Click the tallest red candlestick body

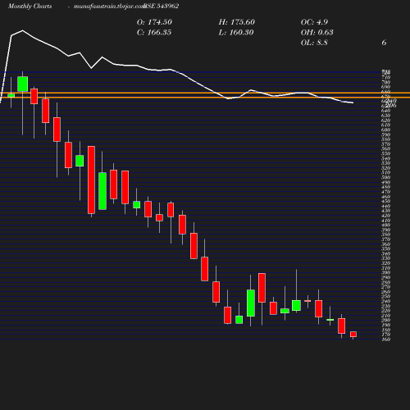click(91, 180)
